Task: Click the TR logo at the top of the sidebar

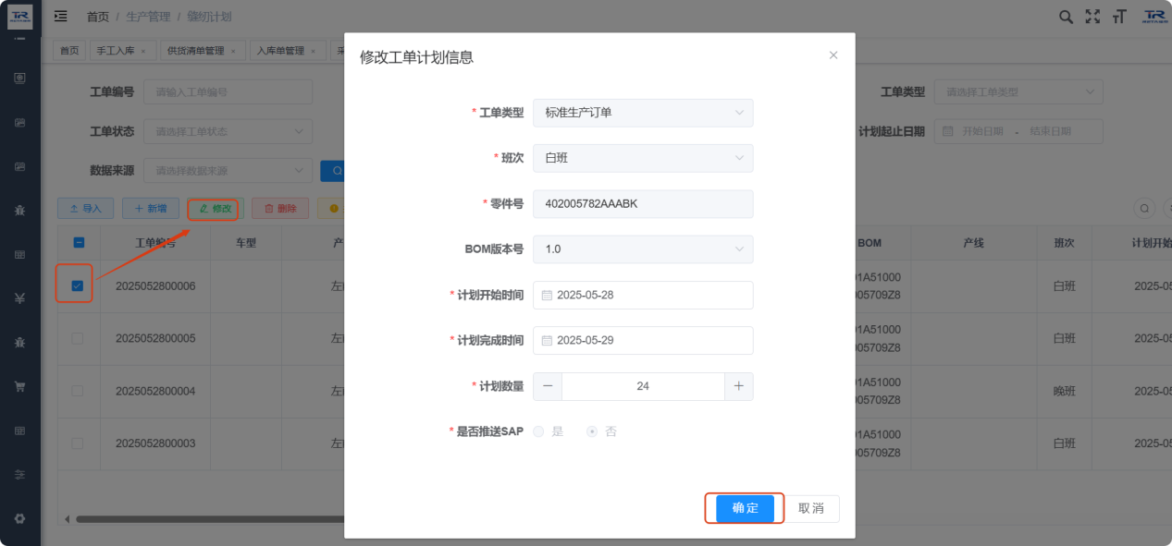Action: pyautogui.click(x=19, y=16)
